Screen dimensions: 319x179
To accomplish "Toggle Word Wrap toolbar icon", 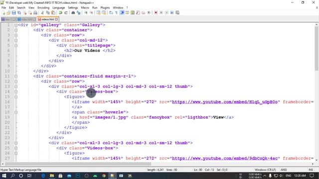I will point(111,12).
